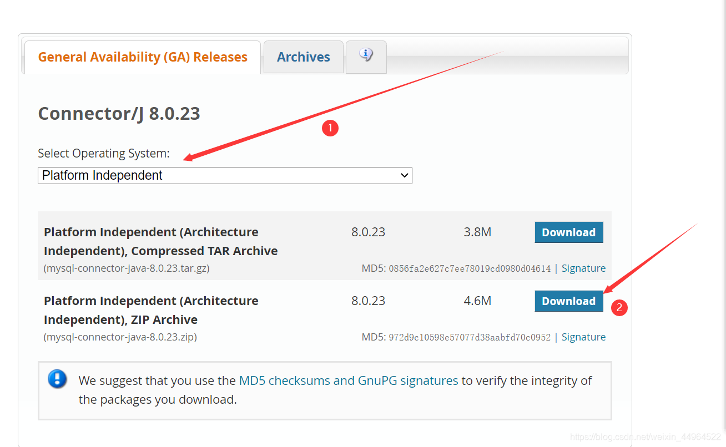Download the Compressed TAR Archive
Image resolution: width=726 pixels, height=447 pixels.
tap(569, 232)
